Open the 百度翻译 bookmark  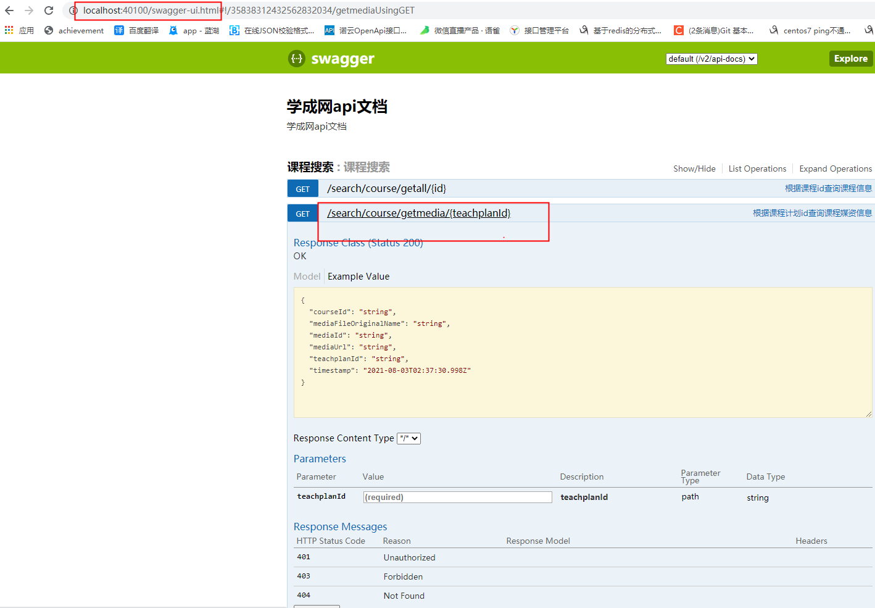click(x=136, y=30)
